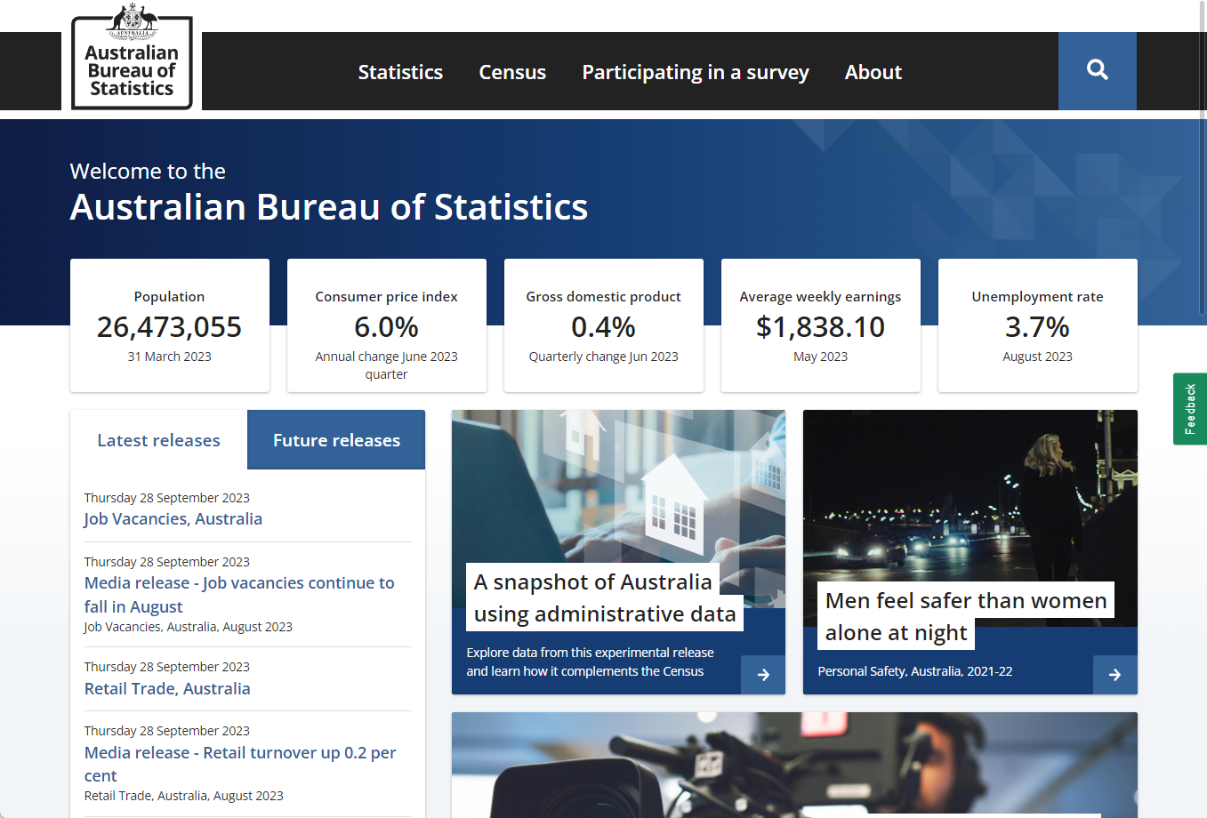Image resolution: width=1207 pixels, height=818 pixels.
Task: Click the '0.4%' GDP value
Action: 604,327
